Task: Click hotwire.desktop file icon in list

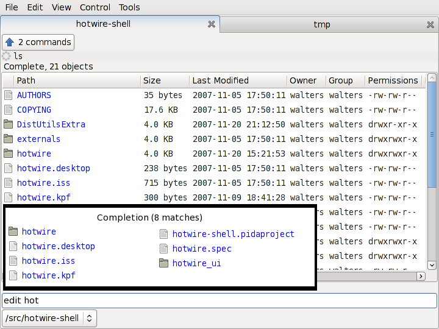Action: [9, 168]
